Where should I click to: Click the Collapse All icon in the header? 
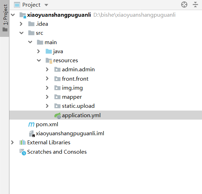point(195,5)
